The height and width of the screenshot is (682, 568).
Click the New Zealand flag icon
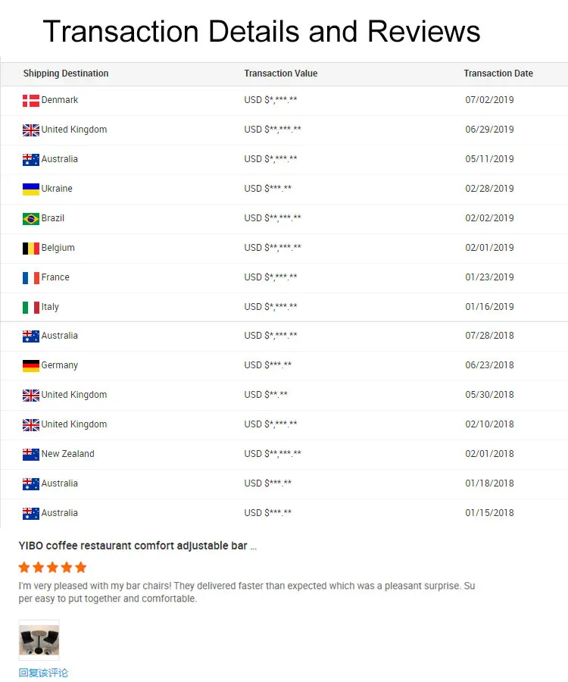(31, 455)
